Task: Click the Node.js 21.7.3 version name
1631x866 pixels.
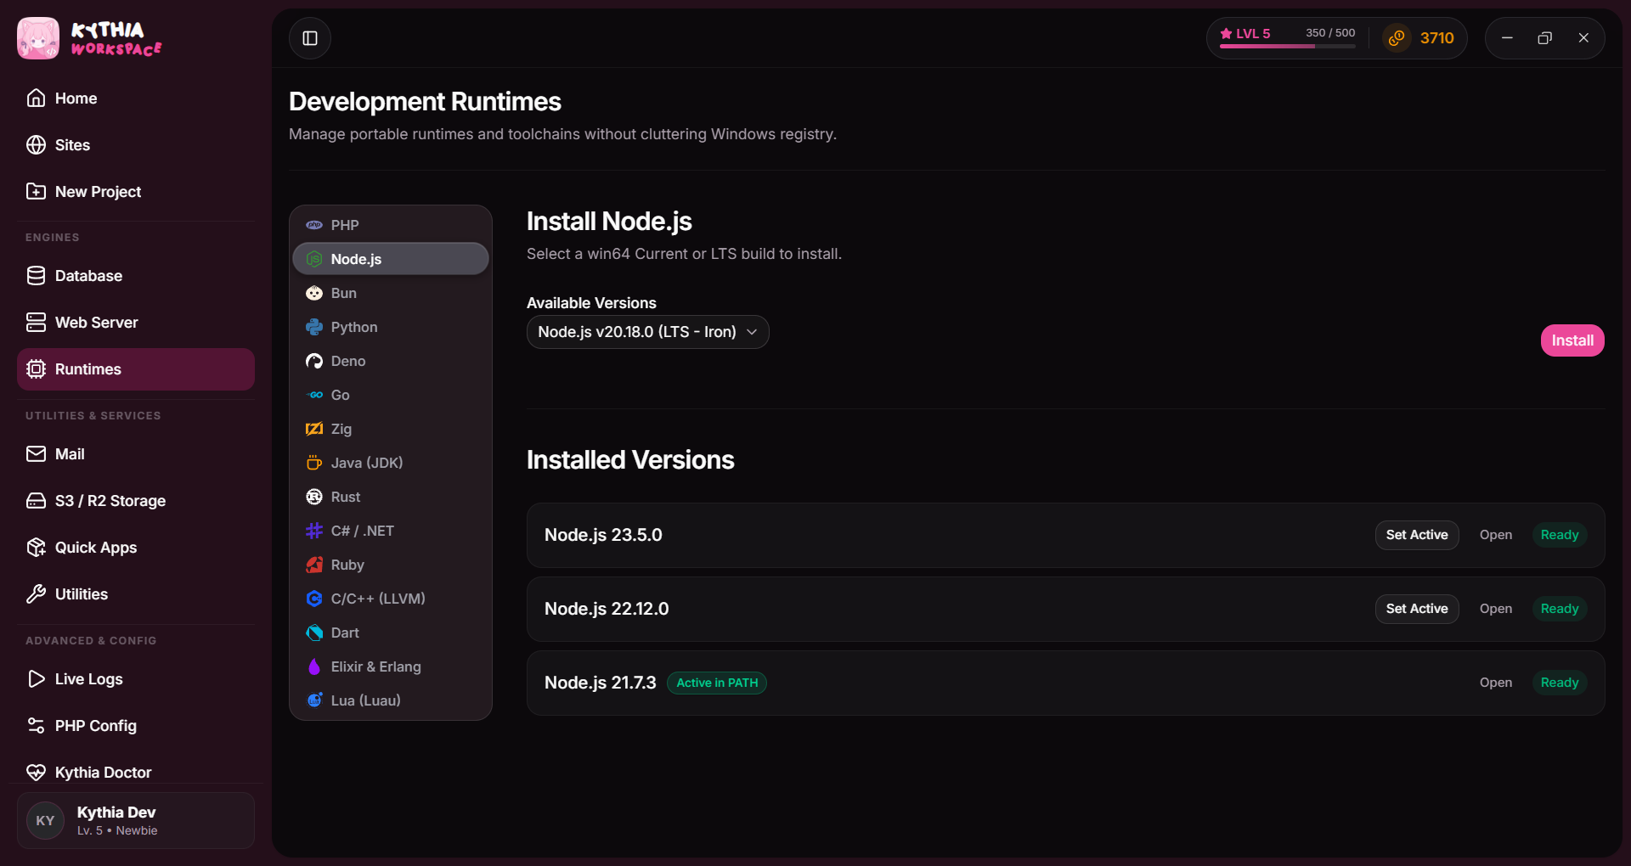Action: [x=601, y=683]
